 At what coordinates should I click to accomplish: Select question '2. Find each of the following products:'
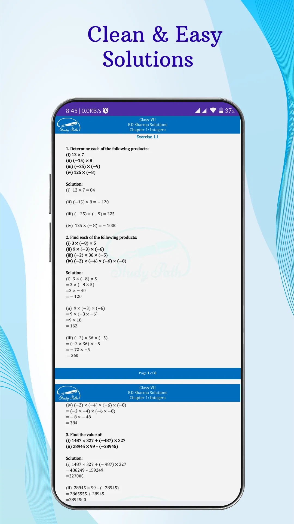tap(102, 237)
